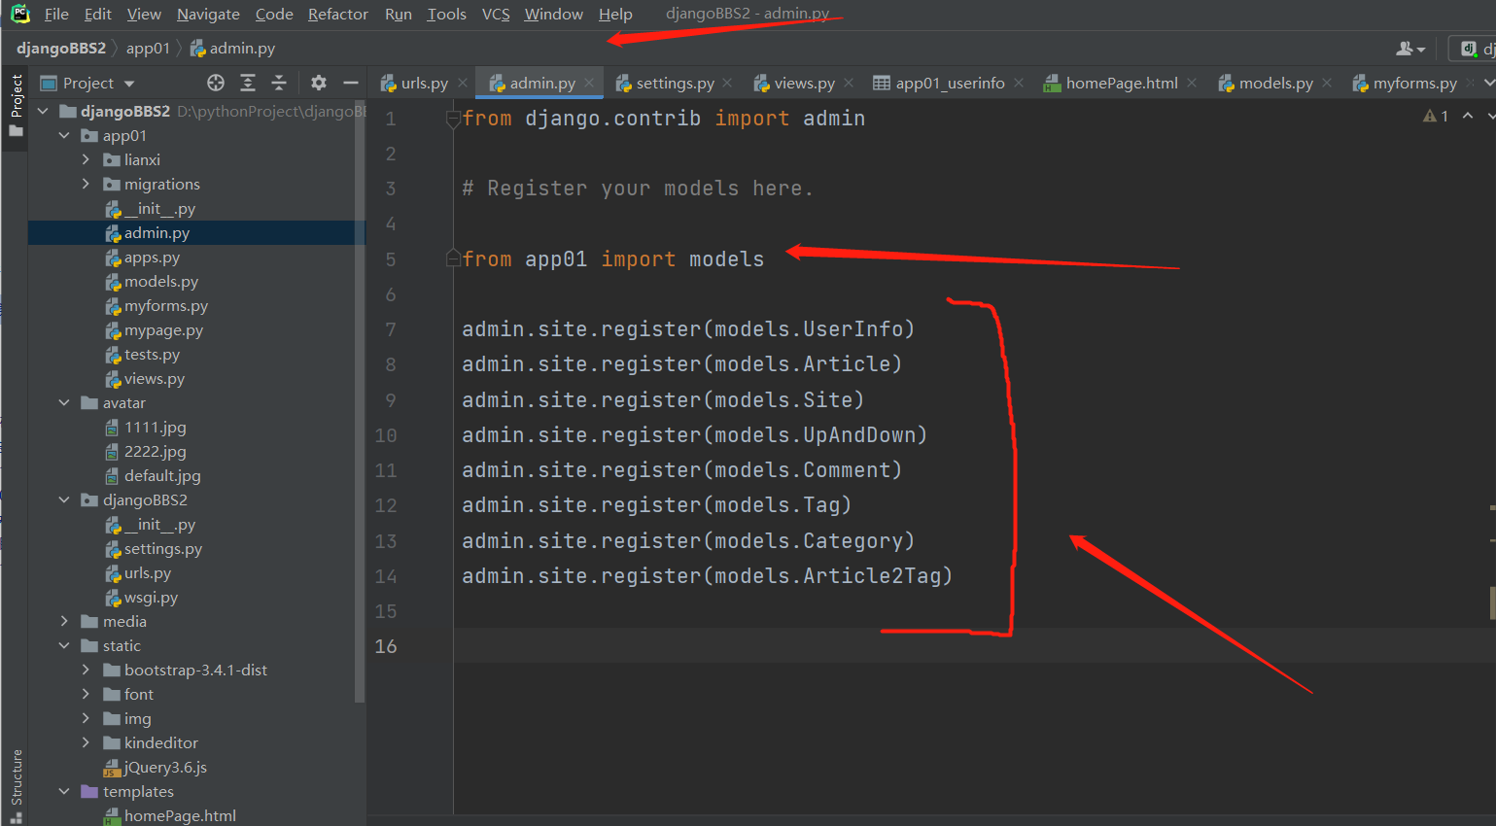Screen dimensions: 1496x826
Task: Click app01 in the breadcrumb path
Action: [148, 49]
